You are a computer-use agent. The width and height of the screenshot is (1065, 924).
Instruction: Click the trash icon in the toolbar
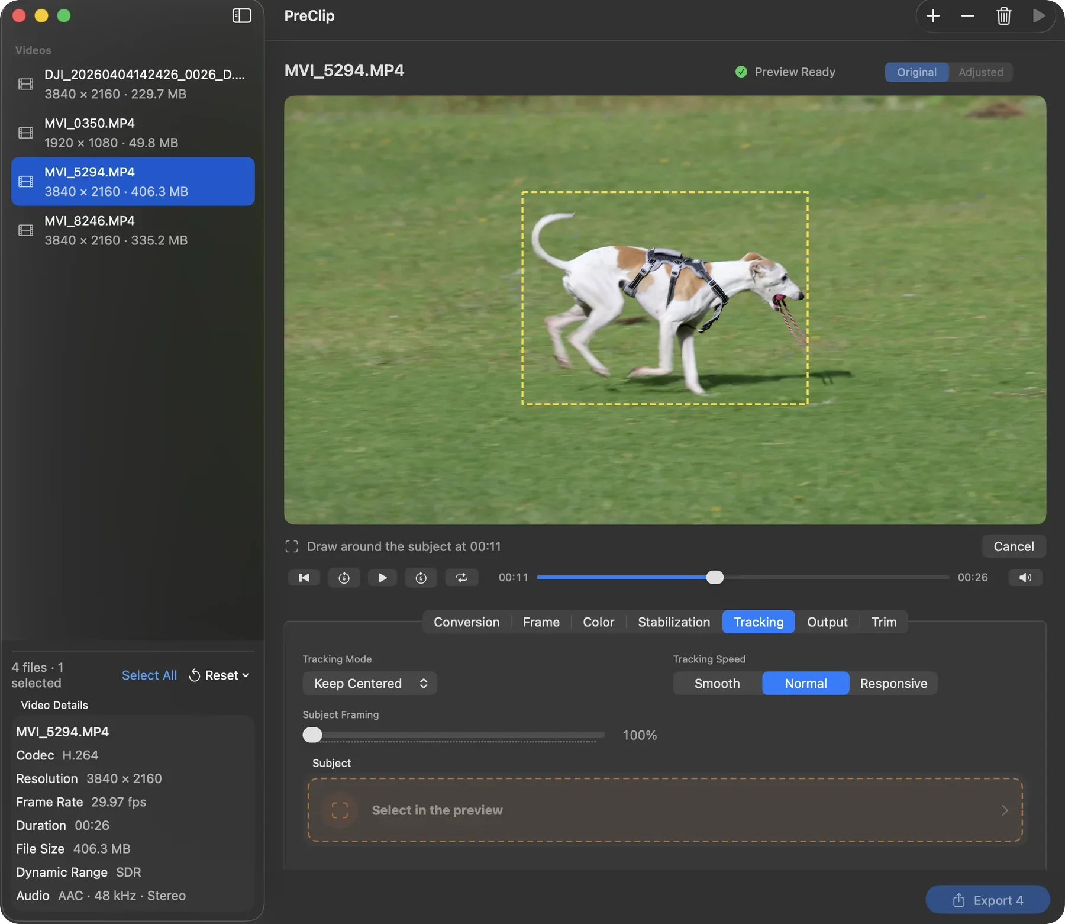click(1004, 16)
